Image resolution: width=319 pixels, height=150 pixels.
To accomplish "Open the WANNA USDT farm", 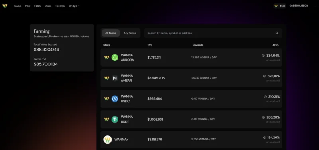I will (x=191, y=119).
